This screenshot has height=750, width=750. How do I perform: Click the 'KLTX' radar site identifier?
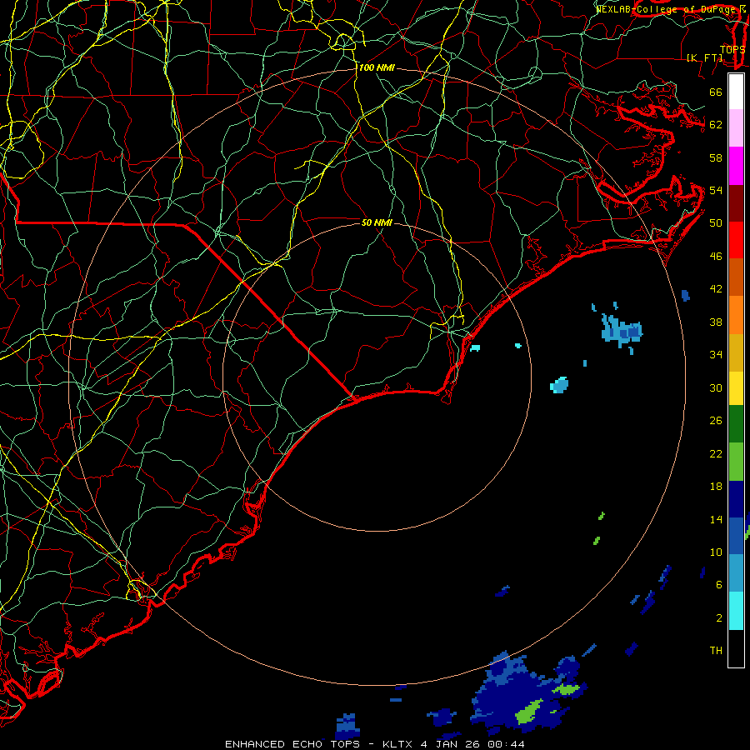pyautogui.click(x=398, y=744)
